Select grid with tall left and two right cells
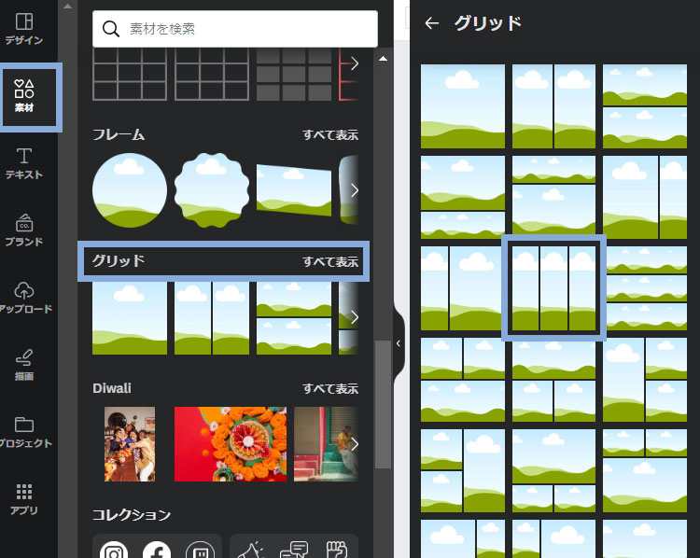Image resolution: width=700 pixels, height=558 pixels. click(x=645, y=380)
